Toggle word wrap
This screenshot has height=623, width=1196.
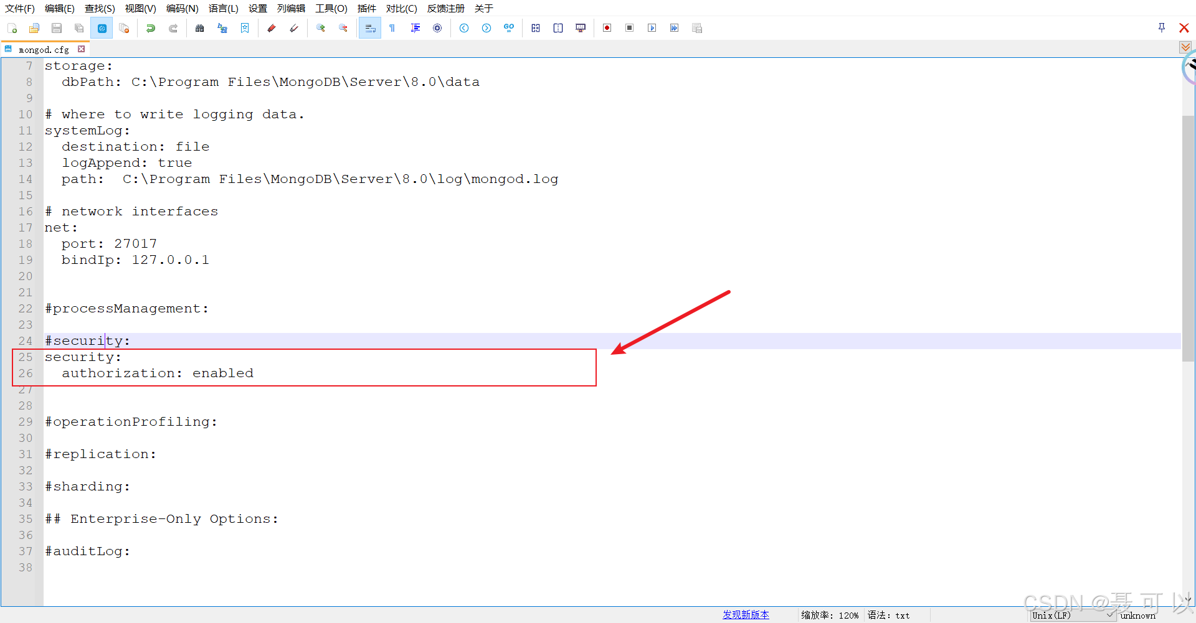pyautogui.click(x=370, y=28)
